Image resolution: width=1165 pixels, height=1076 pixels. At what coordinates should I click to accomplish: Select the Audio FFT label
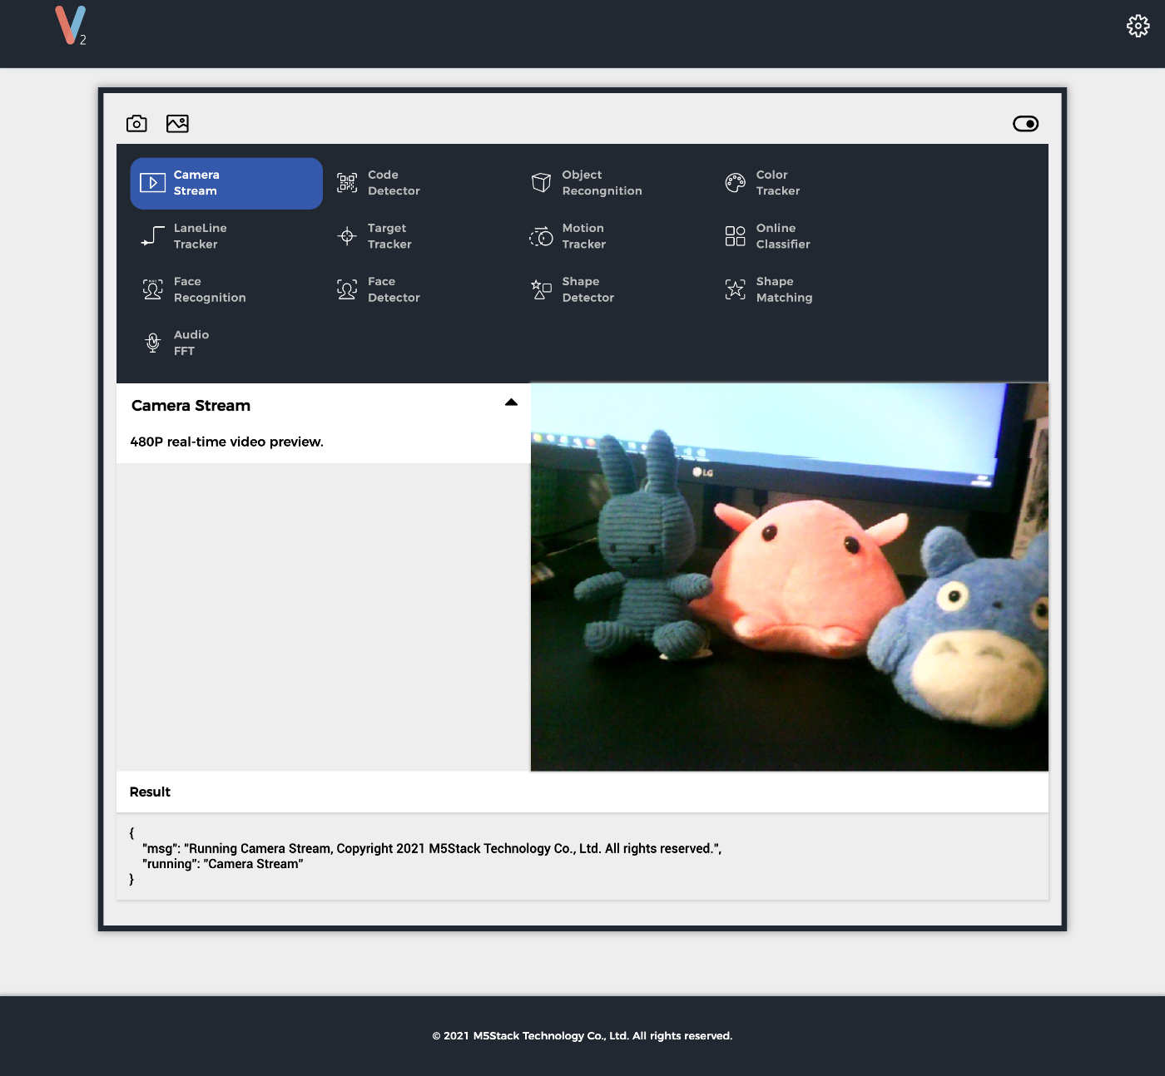(191, 343)
